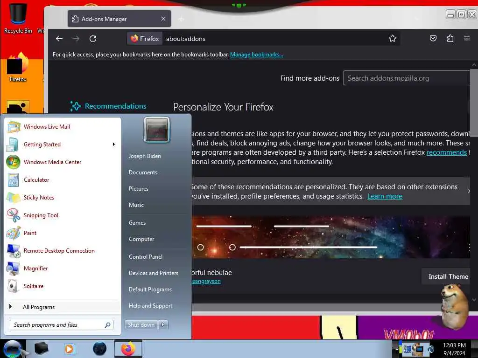Click the Shut down button

[141, 325]
